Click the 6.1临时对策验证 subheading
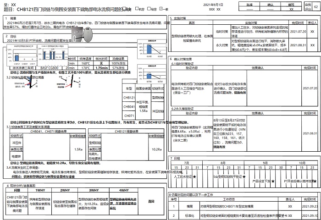321x220 pixels. coord(182,64)
